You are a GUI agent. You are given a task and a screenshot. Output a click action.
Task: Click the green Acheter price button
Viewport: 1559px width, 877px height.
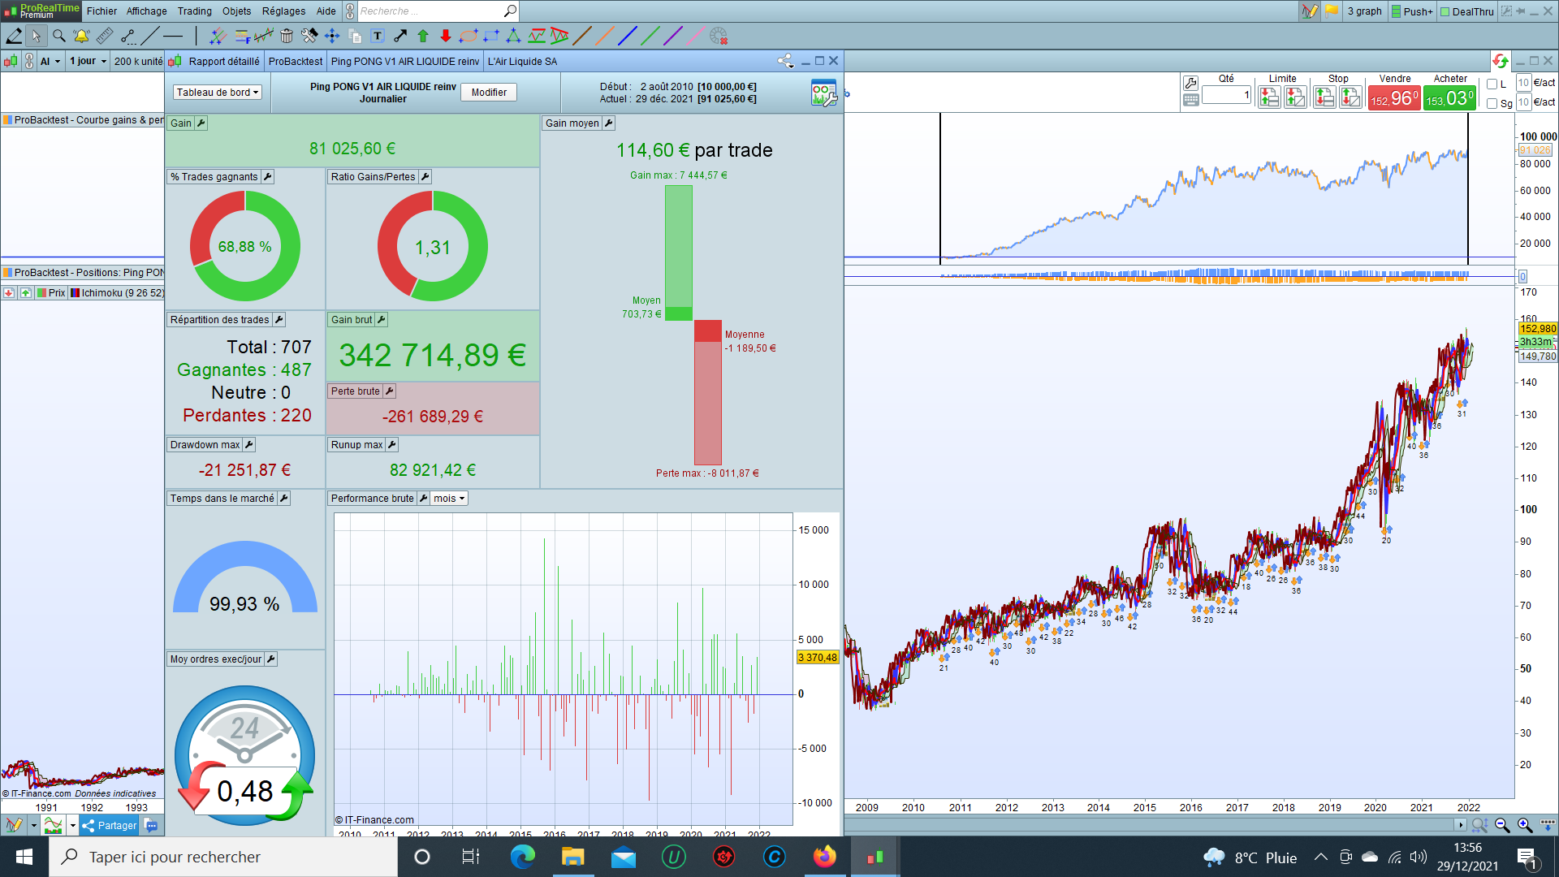coord(1449,98)
